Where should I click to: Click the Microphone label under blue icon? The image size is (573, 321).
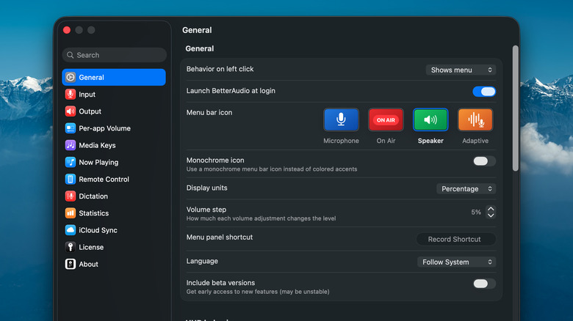pos(341,141)
